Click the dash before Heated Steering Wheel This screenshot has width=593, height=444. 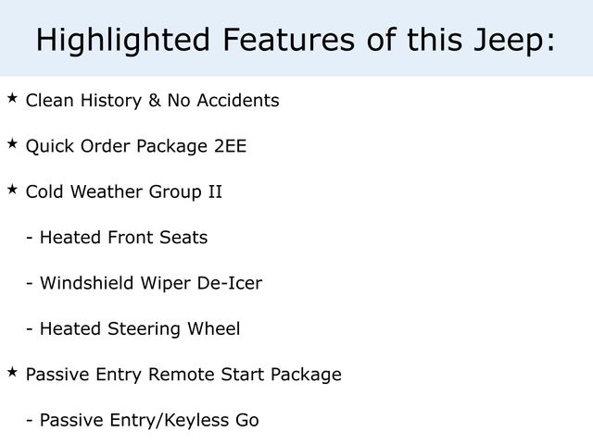click(31, 329)
